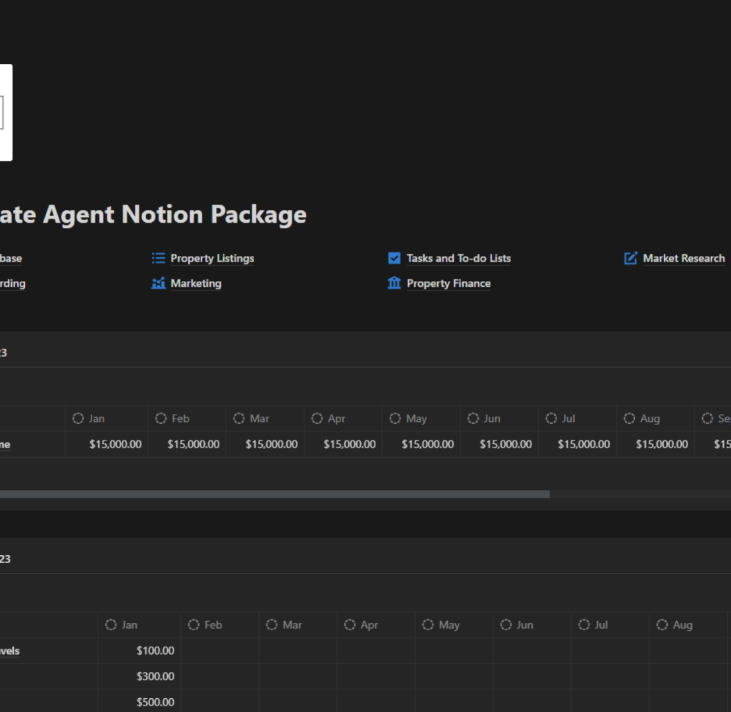Click the $15,000.00 cell under Aug
Viewport: 731px width, 712px height.
(655, 444)
